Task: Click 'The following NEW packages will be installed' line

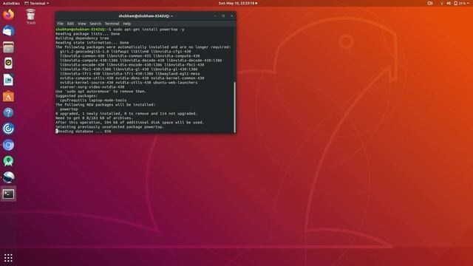Action: click(105, 105)
